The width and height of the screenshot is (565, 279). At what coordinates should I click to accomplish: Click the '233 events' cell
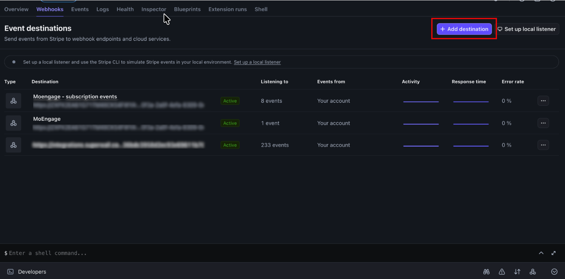pos(275,145)
